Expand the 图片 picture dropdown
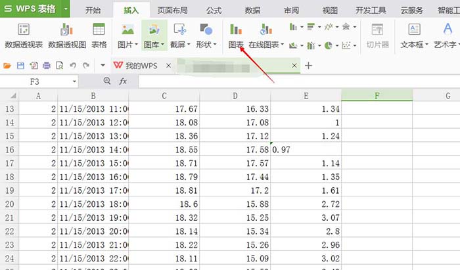 136,45
